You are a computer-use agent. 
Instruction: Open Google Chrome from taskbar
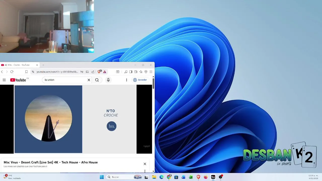[x=169, y=177]
